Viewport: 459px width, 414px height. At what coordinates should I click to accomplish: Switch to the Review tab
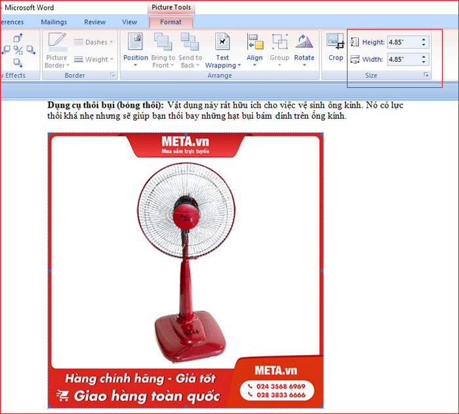tap(95, 22)
